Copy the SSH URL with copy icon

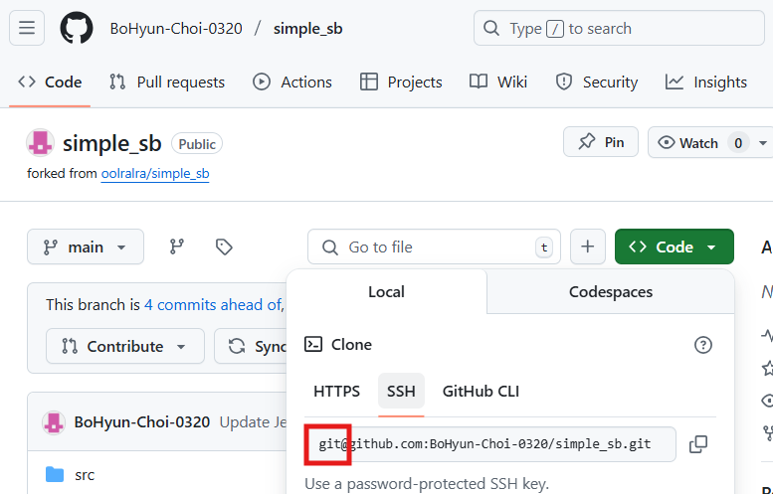tap(698, 444)
